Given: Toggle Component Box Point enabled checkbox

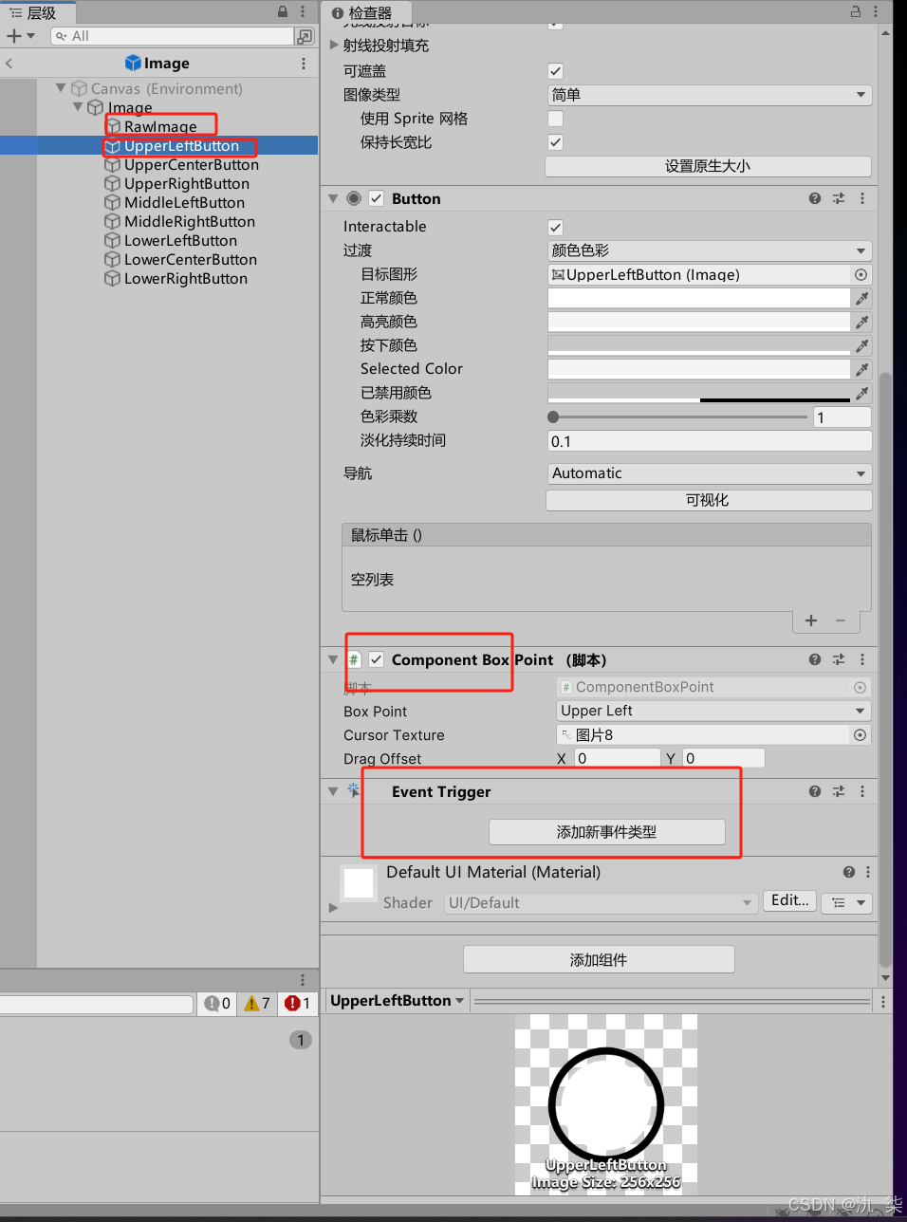Looking at the screenshot, I should click(x=377, y=659).
